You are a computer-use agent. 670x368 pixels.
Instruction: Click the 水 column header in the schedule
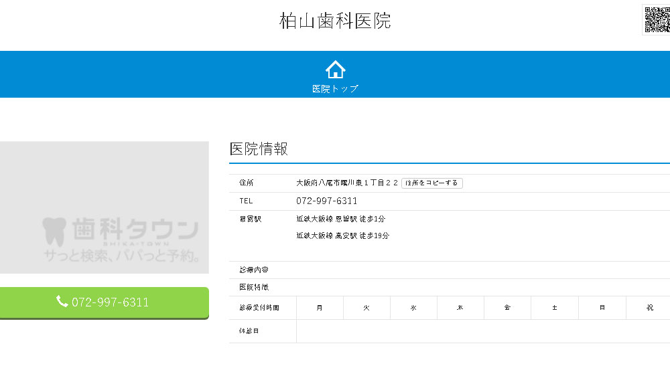pos(413,308)
